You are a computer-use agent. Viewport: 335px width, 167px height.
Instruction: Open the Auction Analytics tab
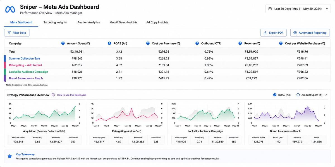point(88,22)
